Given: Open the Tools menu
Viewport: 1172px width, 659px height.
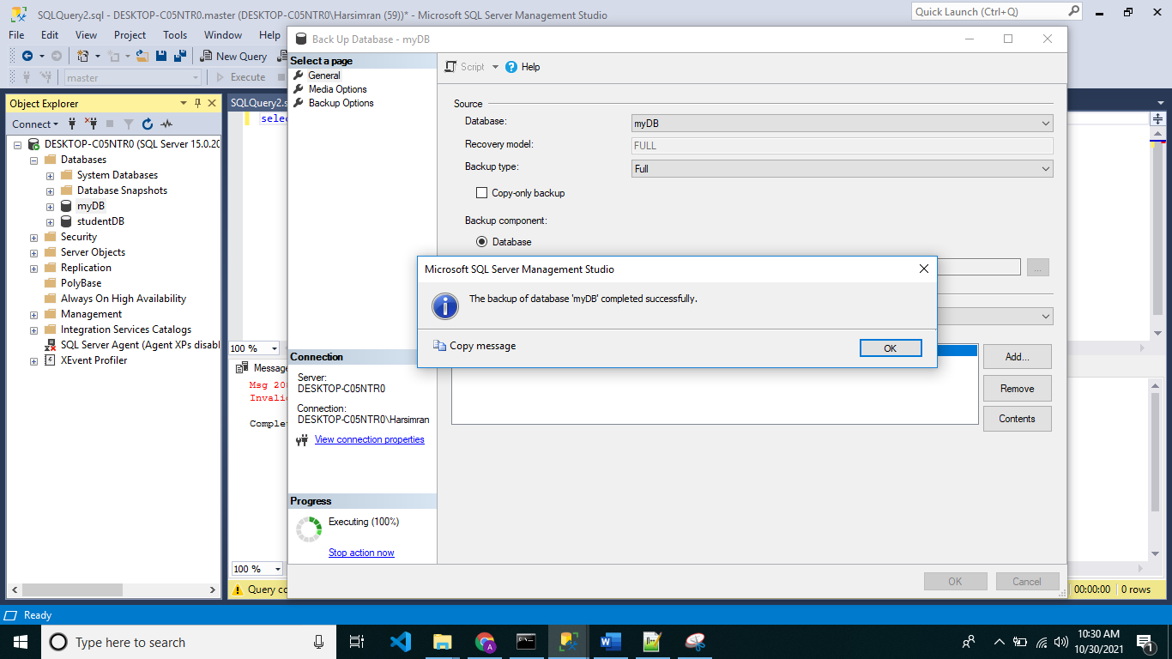Looking at the screenshot, I should click(175, 35).
